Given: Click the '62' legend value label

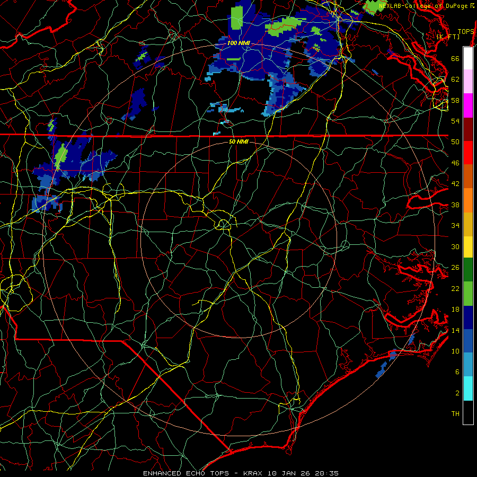Looking at the screenshot, I should 455,79.
